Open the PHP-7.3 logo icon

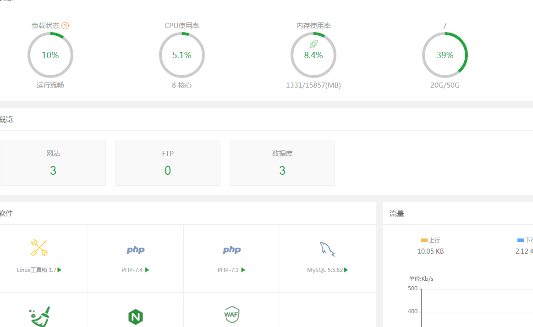232,250
